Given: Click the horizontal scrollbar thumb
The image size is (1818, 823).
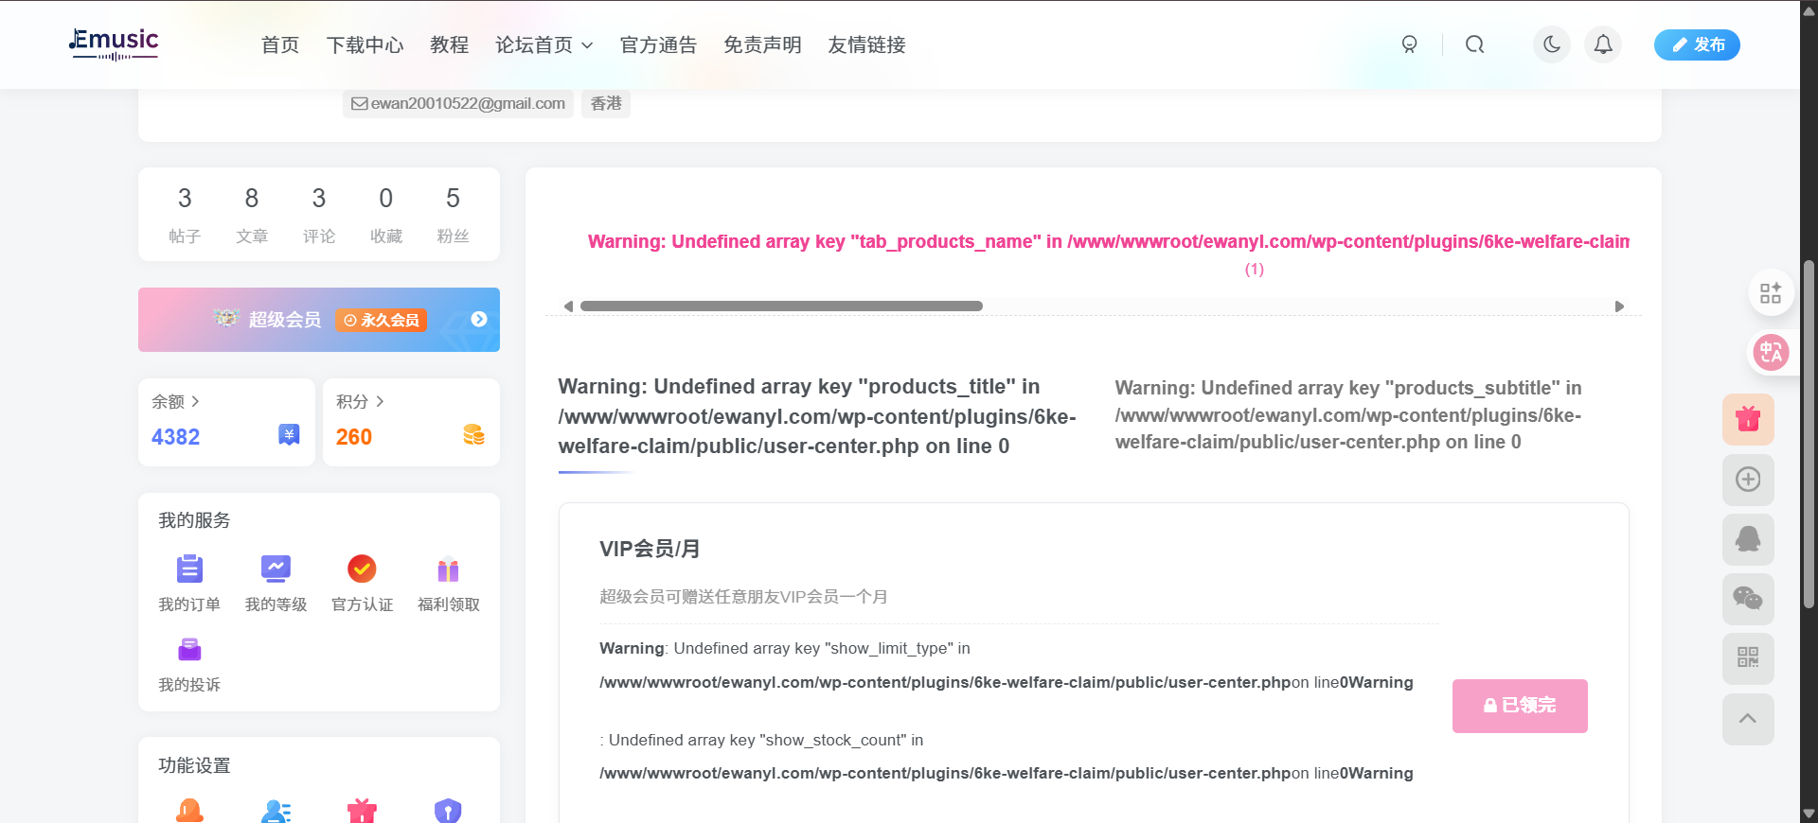Looking at the screenshot, I should tap(781, 306).
